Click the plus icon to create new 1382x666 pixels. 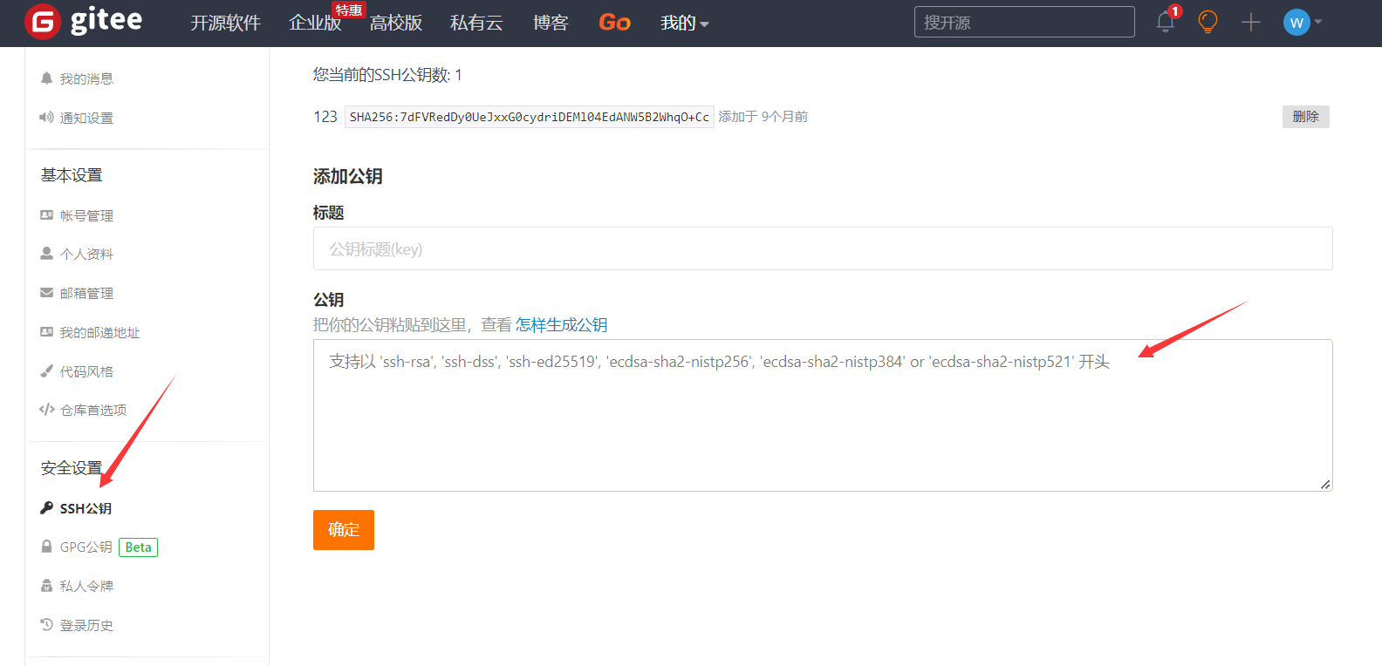pyautogui.click(x=1250, y=22)
